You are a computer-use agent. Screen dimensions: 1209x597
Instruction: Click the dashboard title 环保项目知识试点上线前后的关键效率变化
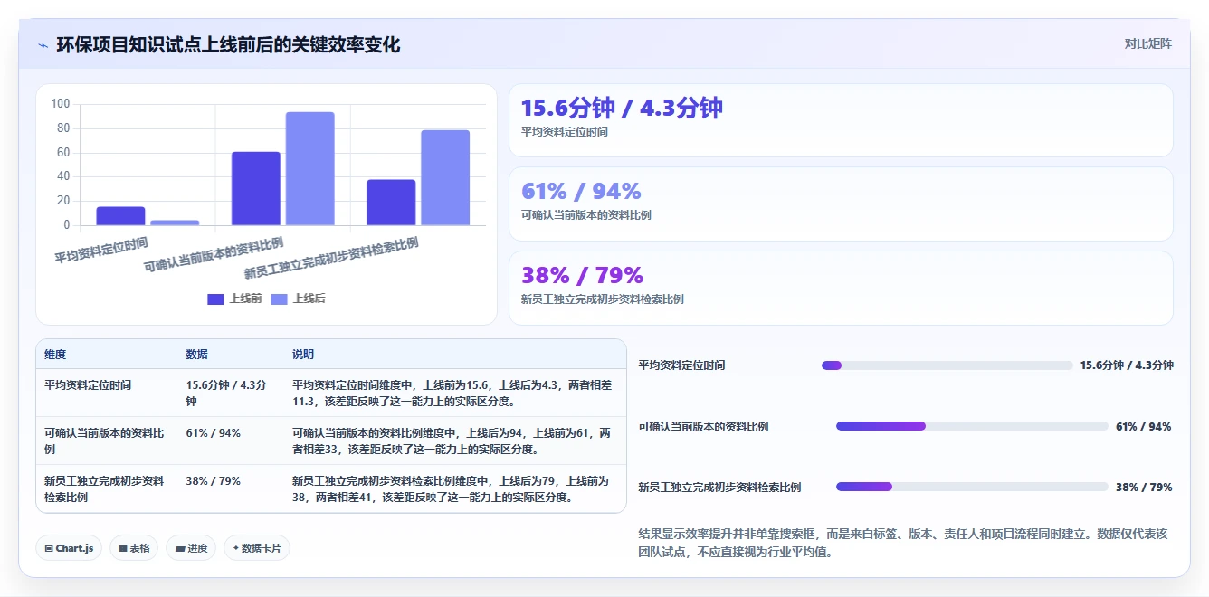228,44
